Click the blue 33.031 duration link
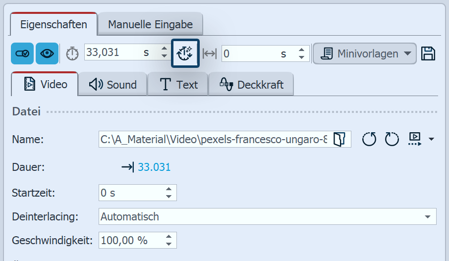 pyautogui.click(x=154, y=167)
